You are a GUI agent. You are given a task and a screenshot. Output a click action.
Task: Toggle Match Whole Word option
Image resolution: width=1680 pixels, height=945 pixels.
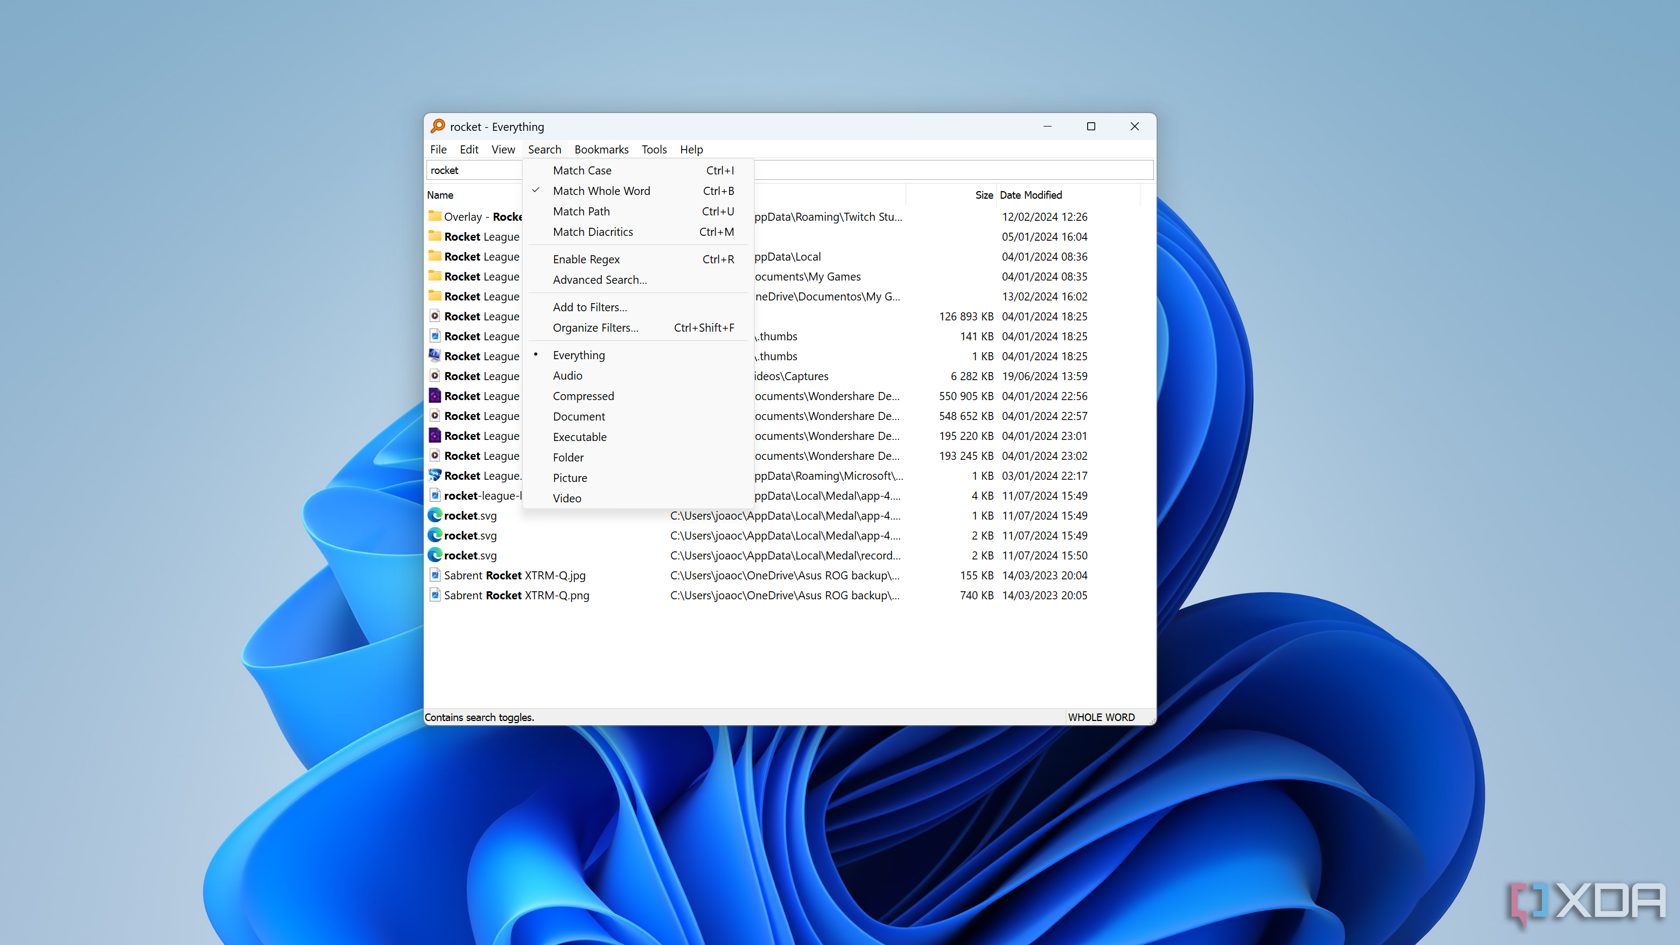pos(601,191)
